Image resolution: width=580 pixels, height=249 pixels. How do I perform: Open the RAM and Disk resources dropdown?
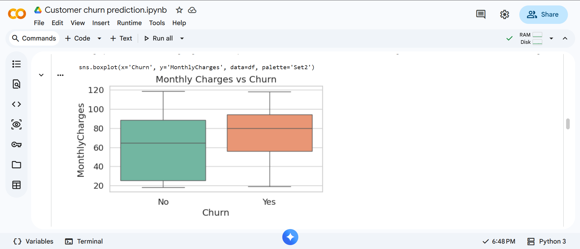(x=551, y=38)
